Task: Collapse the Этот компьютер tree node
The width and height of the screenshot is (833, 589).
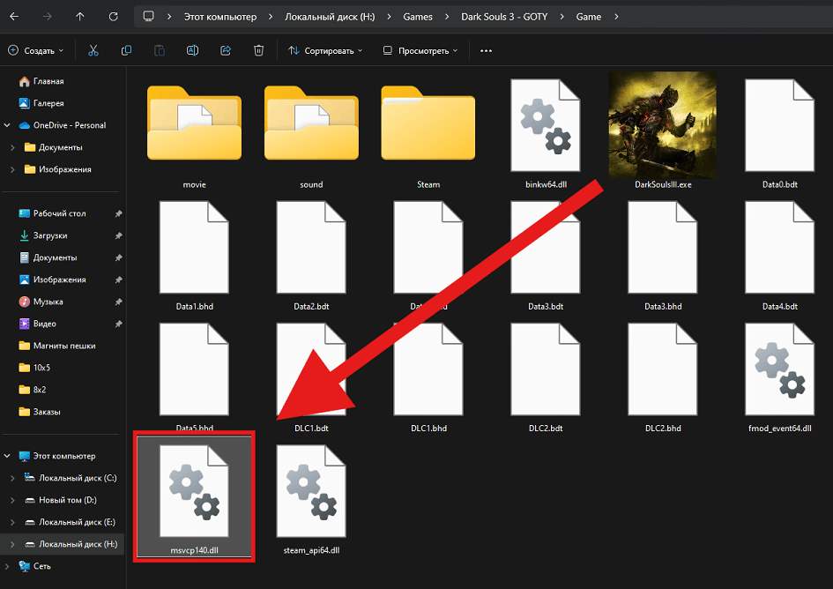Action: tap(9, 456)
